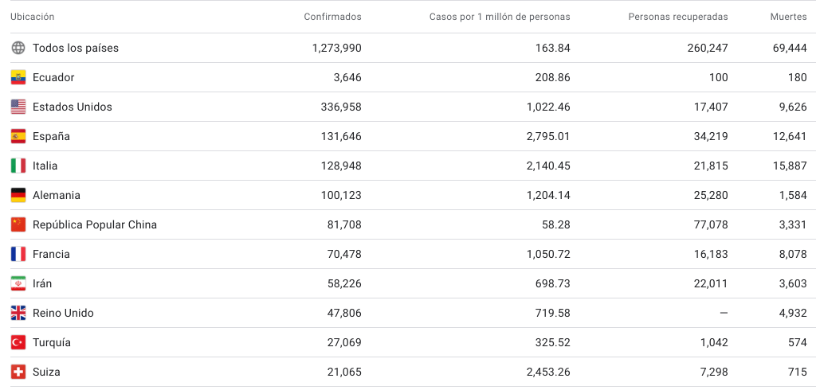Click the Todos los países row label
The image size is (816, 390).
[x=76, y=48]
